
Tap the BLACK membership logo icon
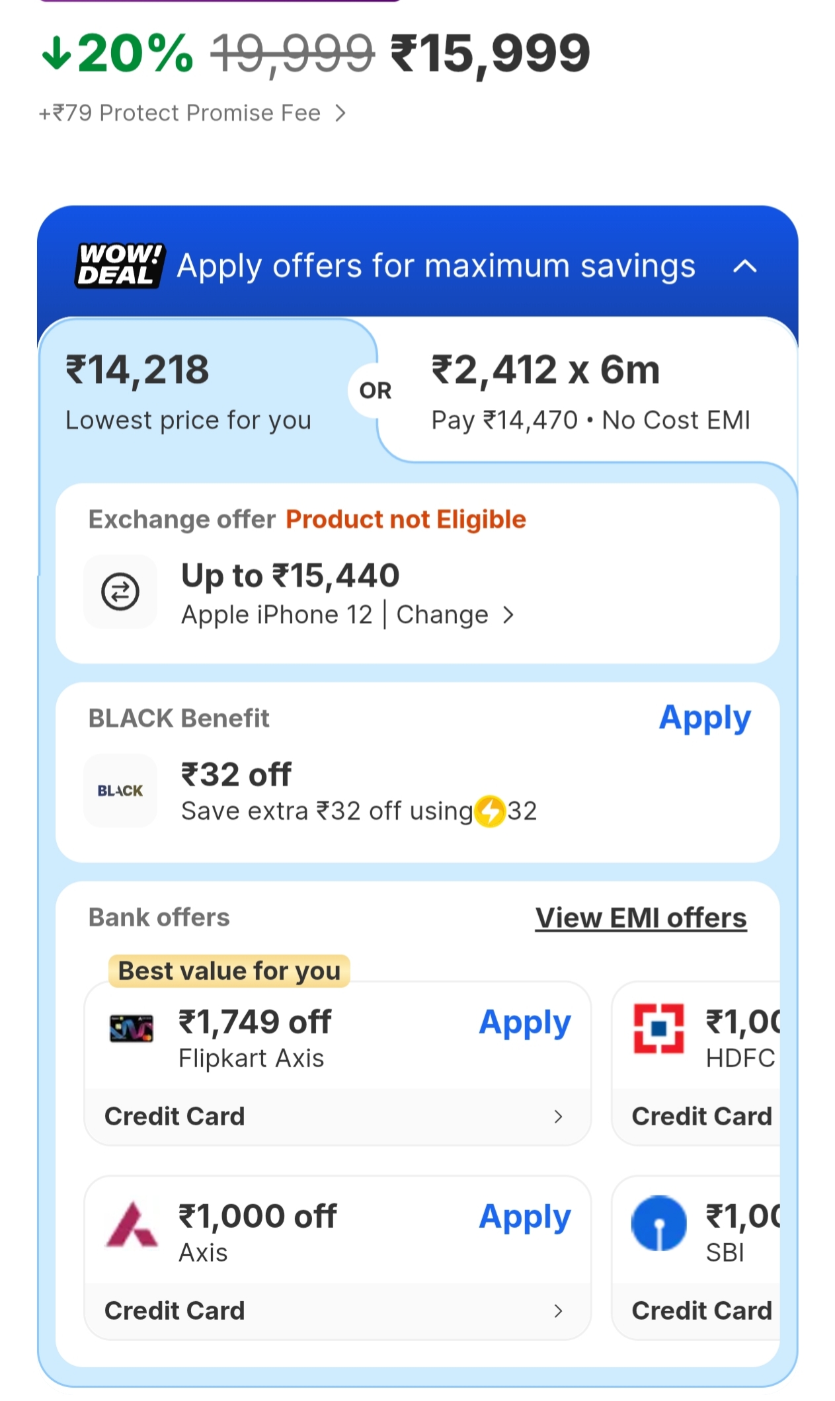120,791
